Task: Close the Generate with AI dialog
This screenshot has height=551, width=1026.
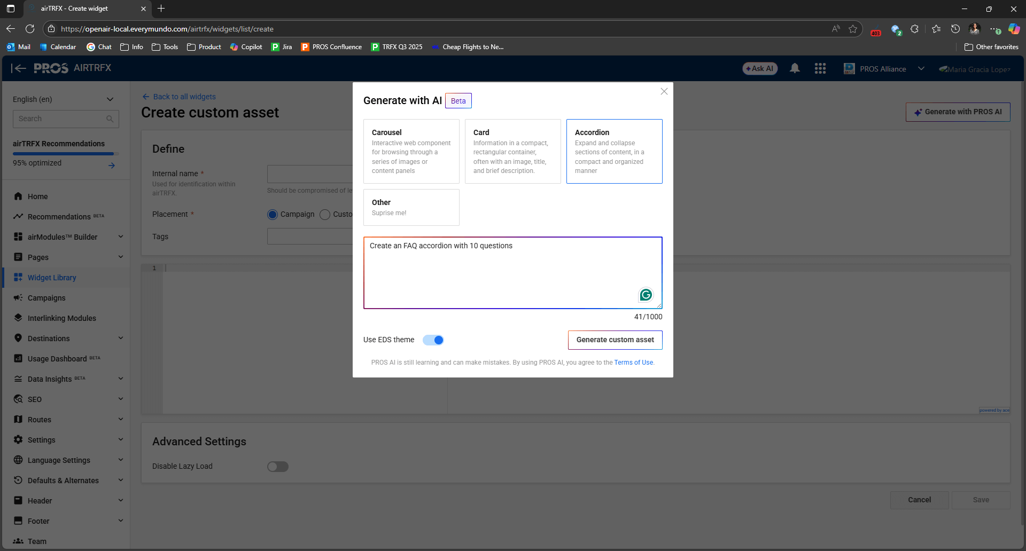Action: 664,91
